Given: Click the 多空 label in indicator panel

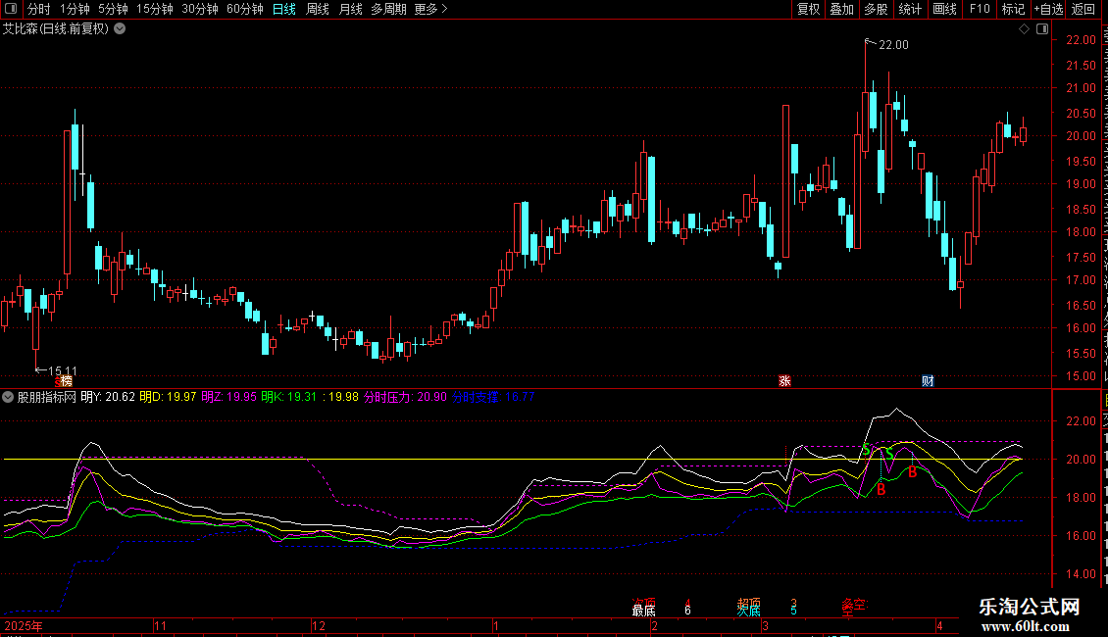Looking at the screenshot, I should pos(853,605).
